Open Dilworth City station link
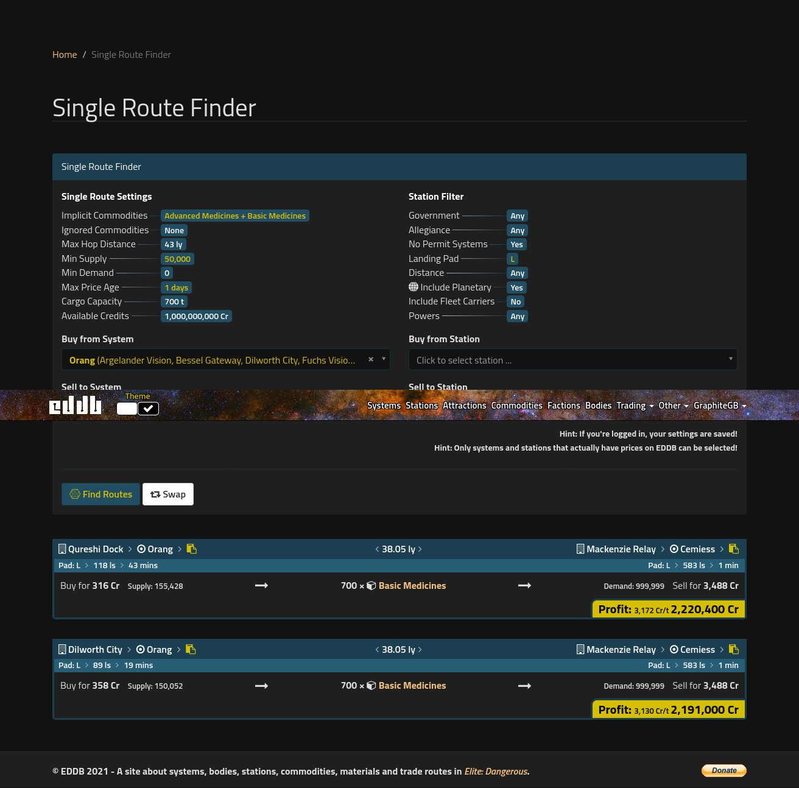 coord(95,650)
